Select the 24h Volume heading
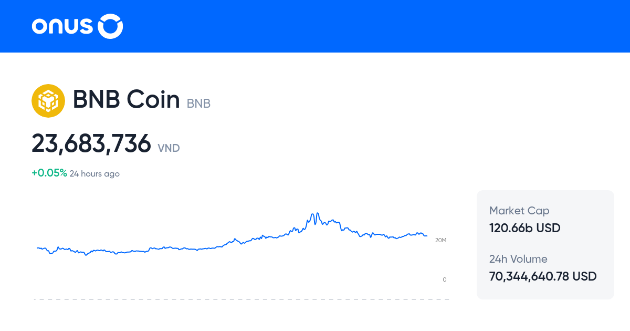Viewport: 630px width, 331px height. click(x=518, y=259)
